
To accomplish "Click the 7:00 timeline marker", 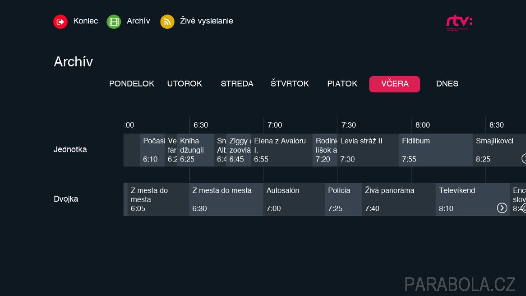I will [x=275, y=125].
